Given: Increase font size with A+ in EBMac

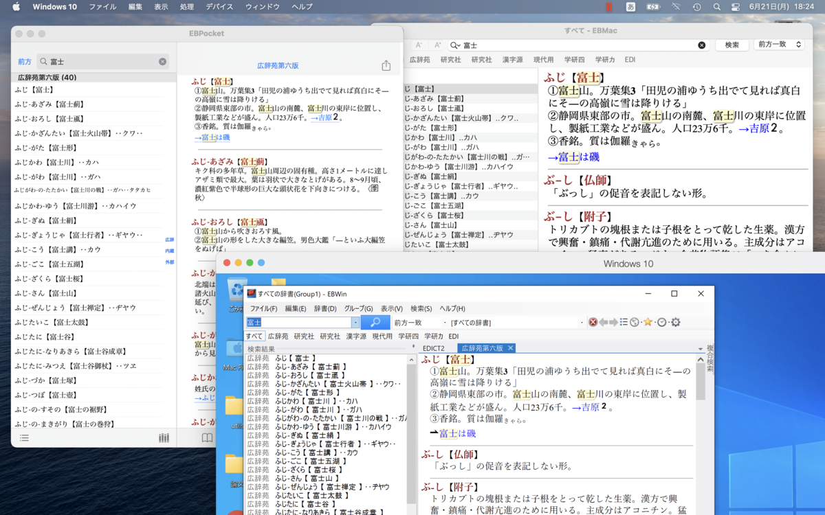Looking at the screenshot, I should [x=438, y=45].
